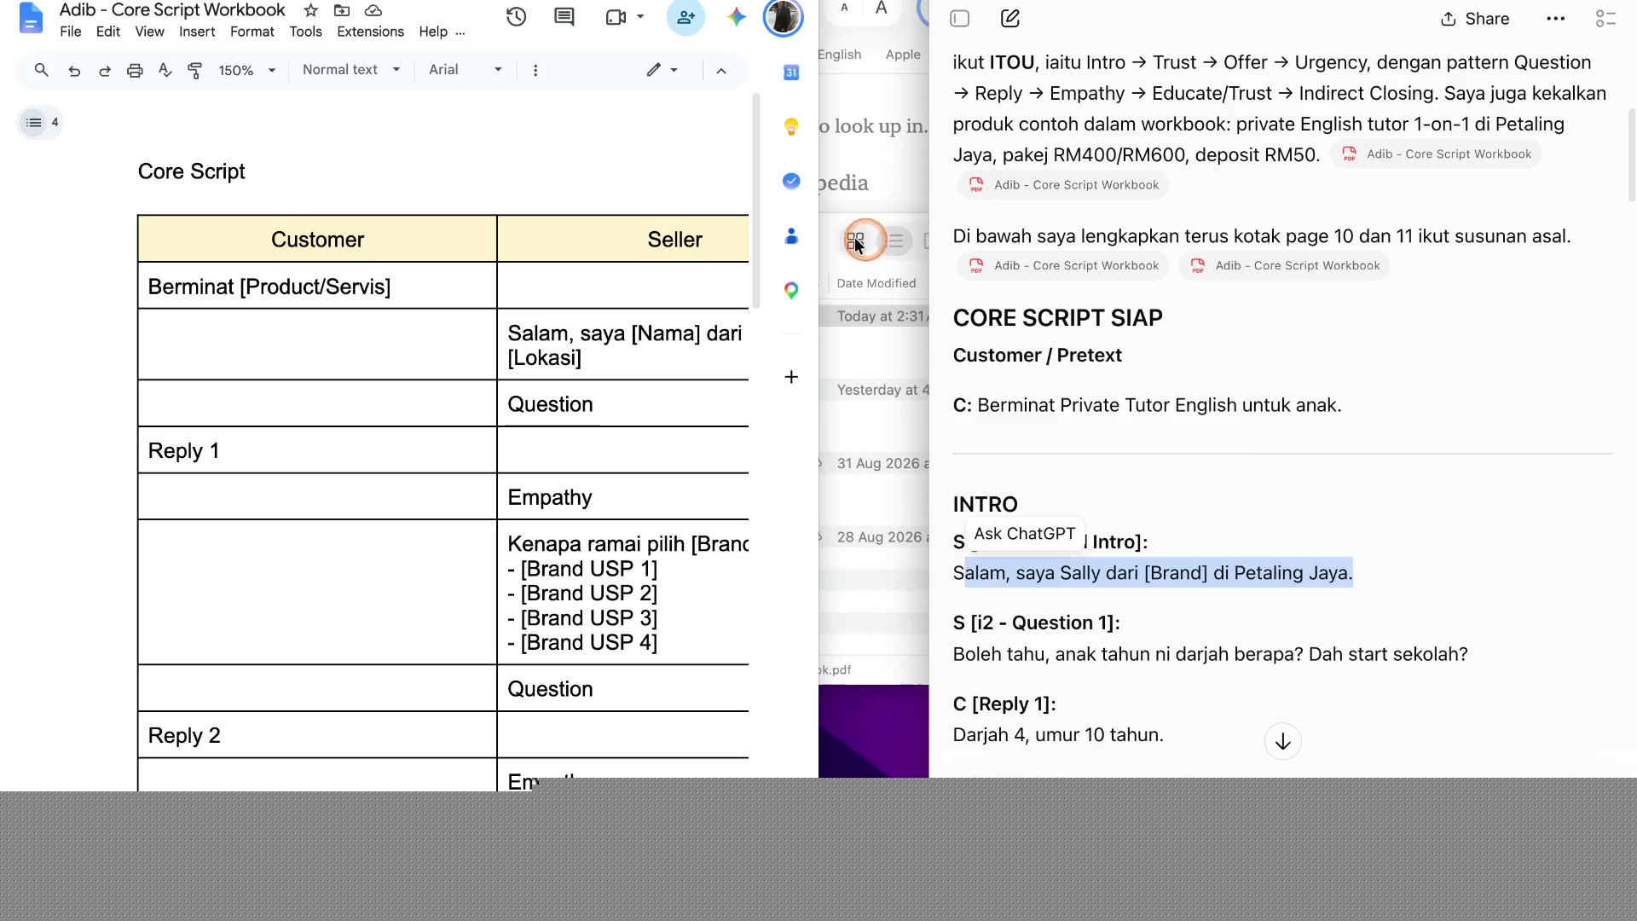Open the Format menu
Image resolution: width=1637 pixels, height=921 pixels.
point(252,32)
